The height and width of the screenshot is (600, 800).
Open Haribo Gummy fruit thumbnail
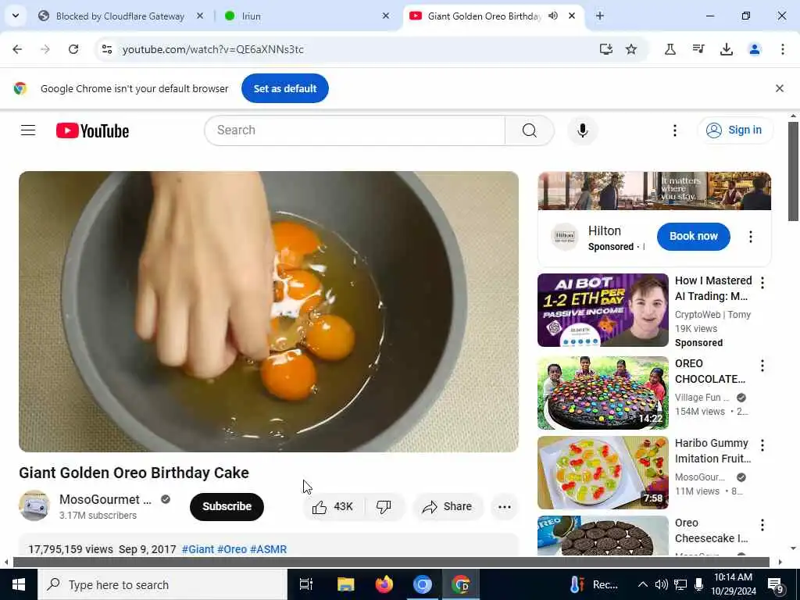click(602, 473)
